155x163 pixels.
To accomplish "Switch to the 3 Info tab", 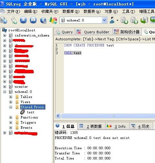I will [x=117, y=126].
